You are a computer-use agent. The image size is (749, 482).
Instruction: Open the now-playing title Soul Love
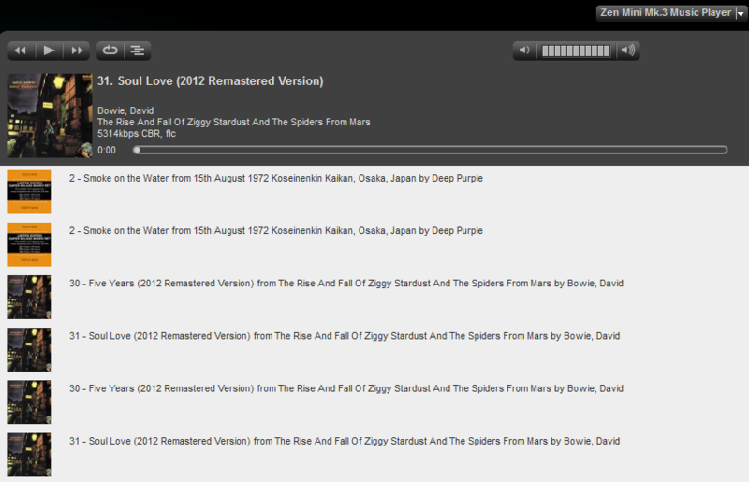click(x=210, y=81)
